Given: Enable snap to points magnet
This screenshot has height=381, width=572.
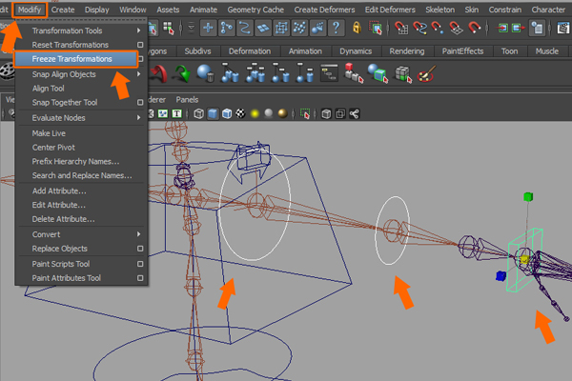Looking at the screenshot, I should pyautogui.click(x=438, y=28).
